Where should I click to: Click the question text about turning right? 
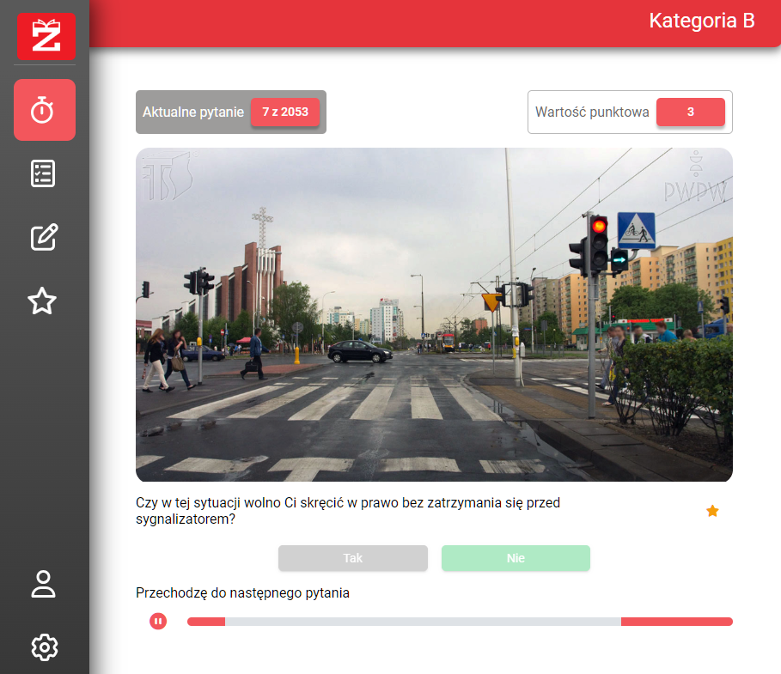(347, 511)
